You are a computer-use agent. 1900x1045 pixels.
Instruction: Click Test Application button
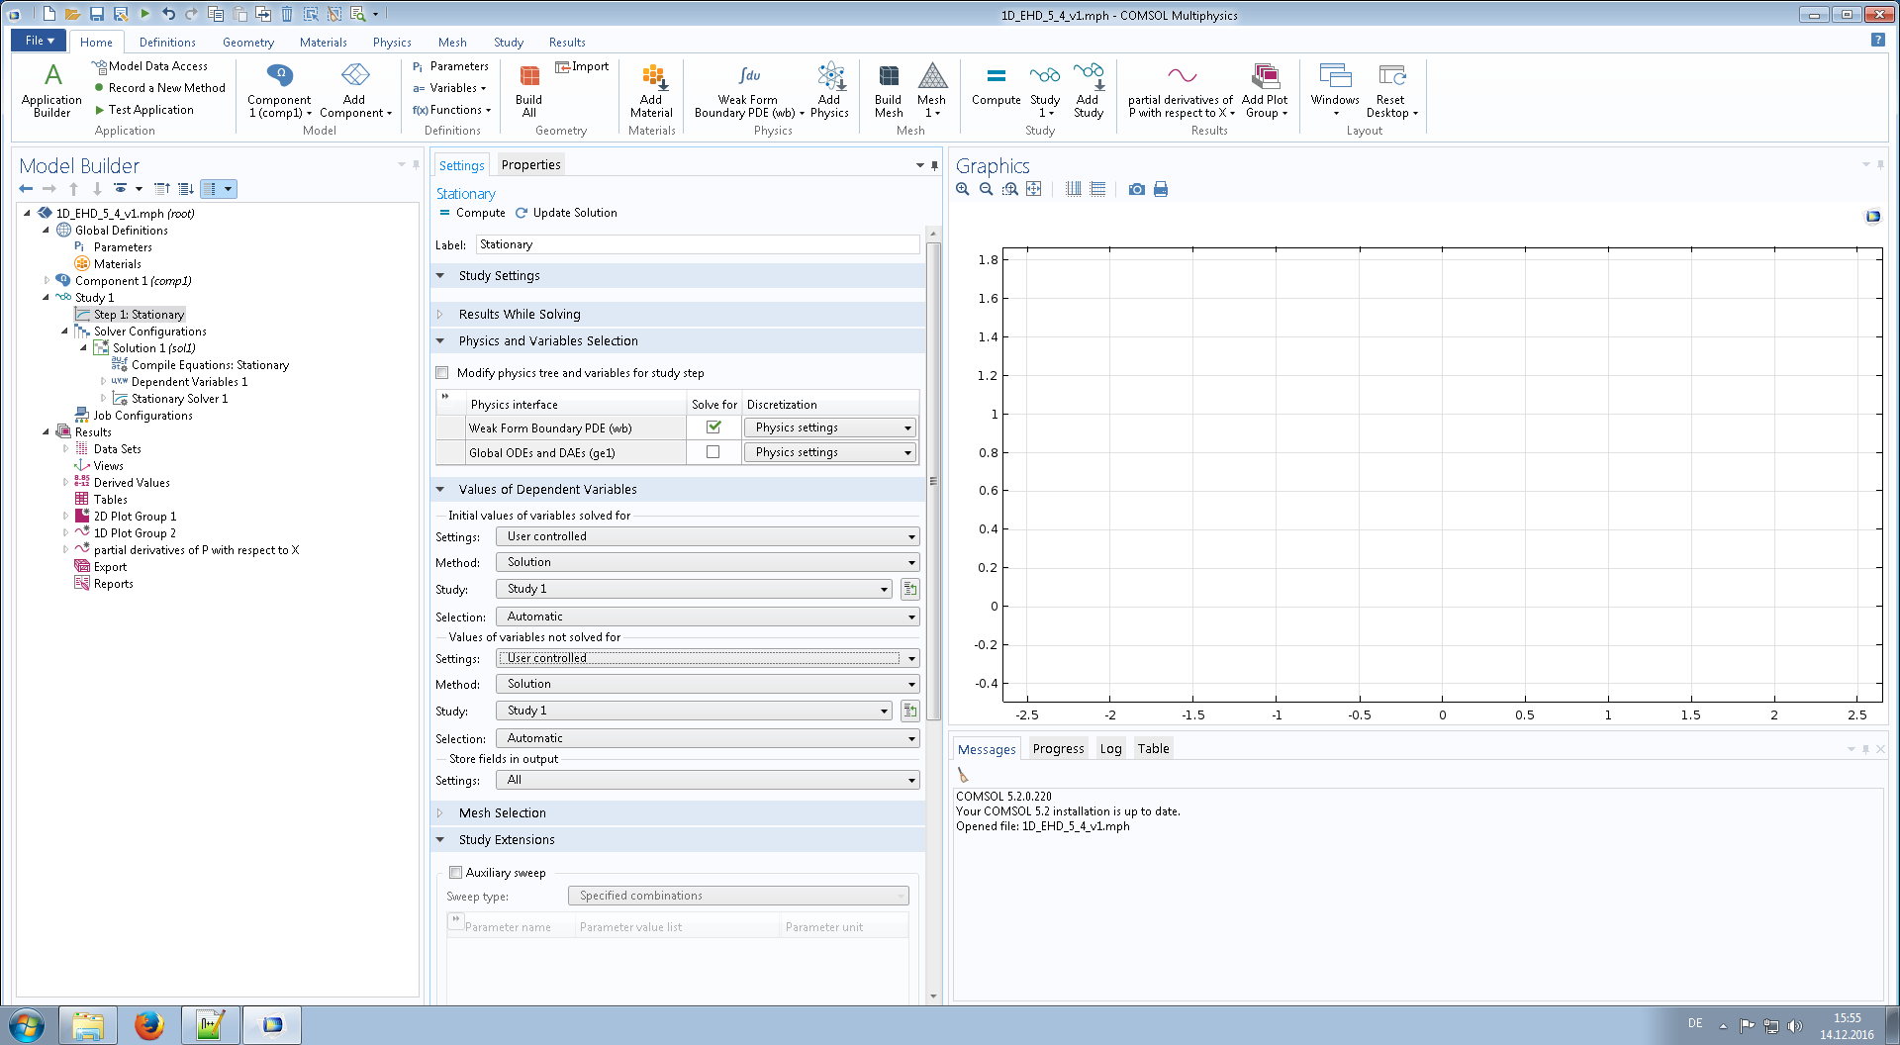pos(143,110)
